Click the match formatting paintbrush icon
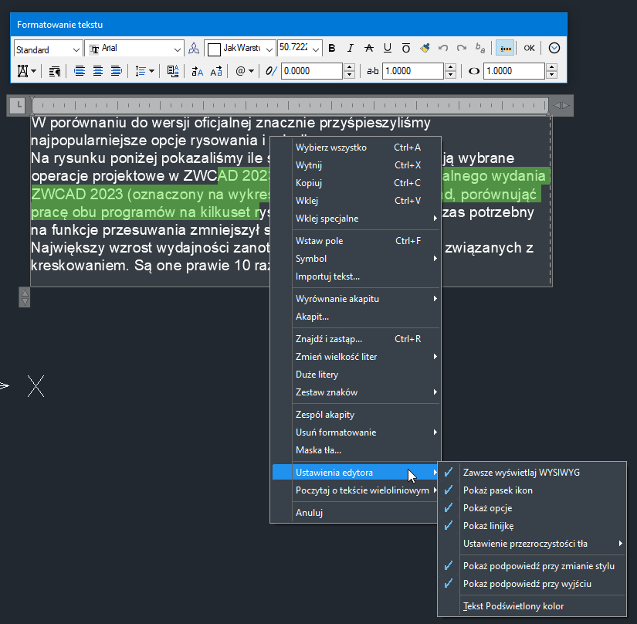The width and height of the screenshot is (637, 624). (425, 49)
